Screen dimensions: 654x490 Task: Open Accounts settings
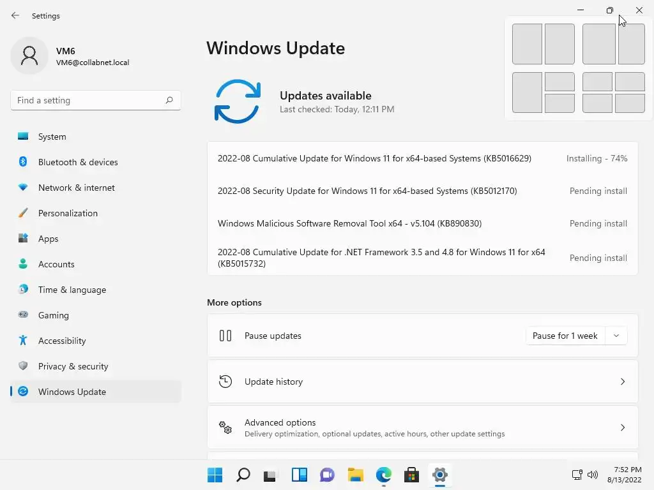(x=96, y=264)
